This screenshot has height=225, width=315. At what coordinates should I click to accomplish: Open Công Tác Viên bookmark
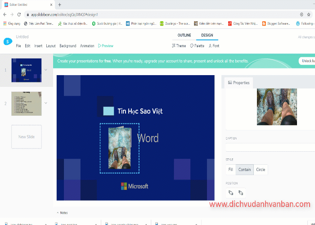[243, 23]
